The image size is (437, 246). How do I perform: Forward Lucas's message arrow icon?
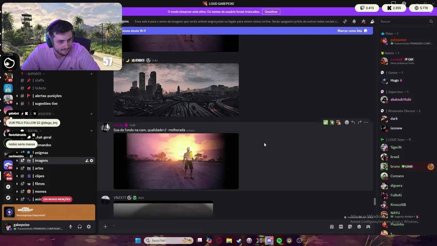[x=360, y=122]
